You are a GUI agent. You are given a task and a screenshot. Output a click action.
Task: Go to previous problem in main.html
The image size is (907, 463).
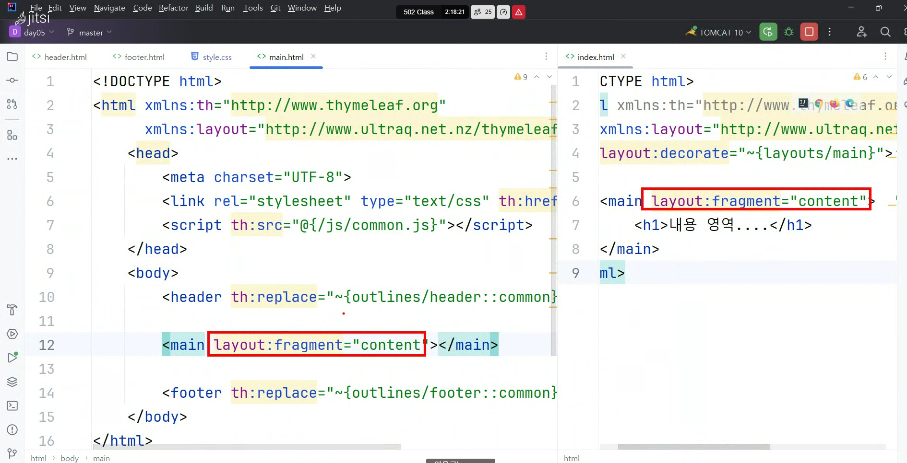point(537,77)
